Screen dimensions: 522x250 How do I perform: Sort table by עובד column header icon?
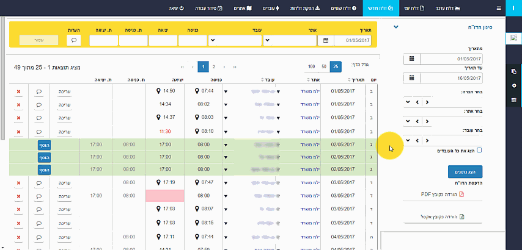[263, 79]
